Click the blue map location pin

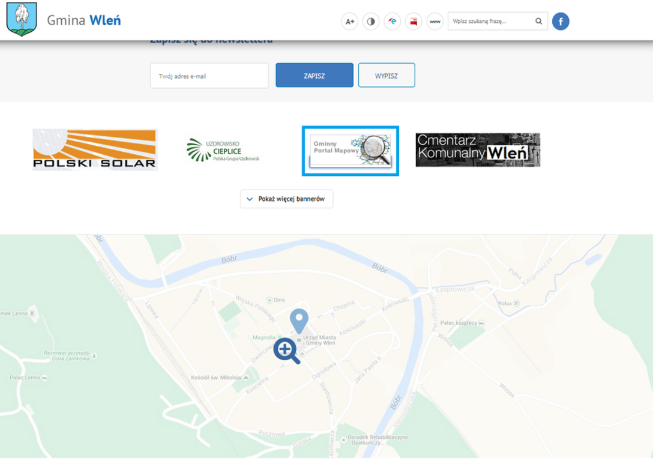[x=299, y=320]
